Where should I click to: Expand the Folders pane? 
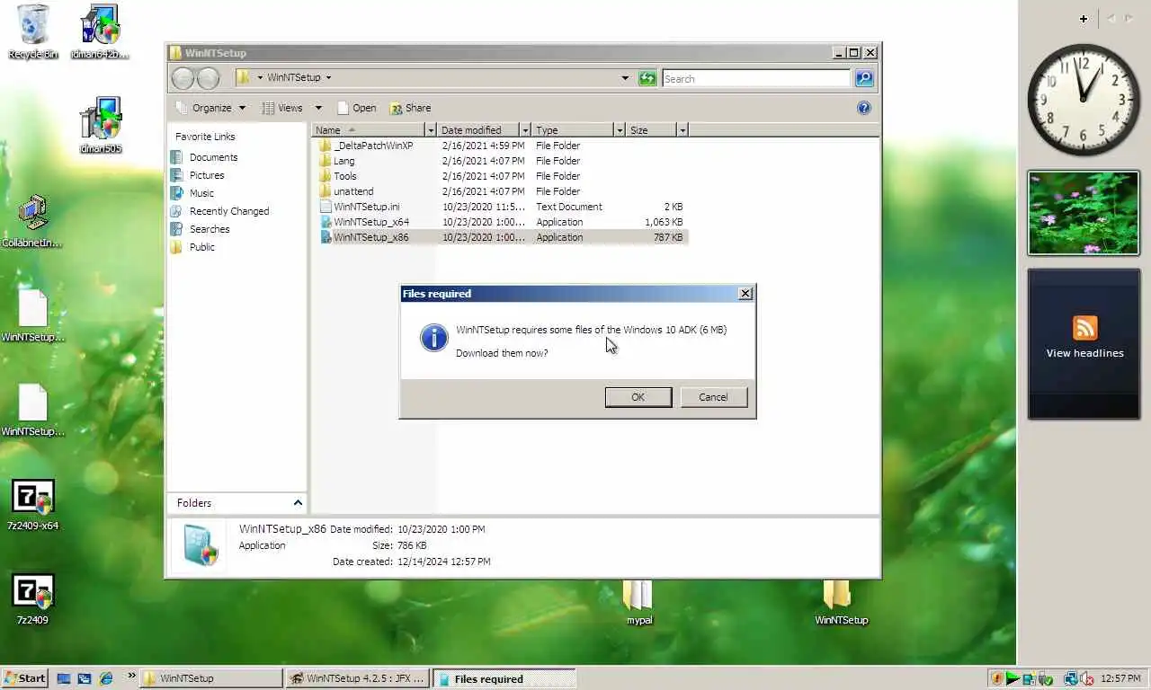(298, 503)
